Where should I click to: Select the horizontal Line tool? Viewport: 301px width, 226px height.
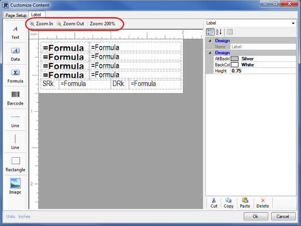click(x=15, y=121)
